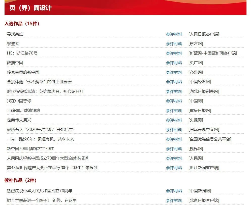Click source label [央广网]

point(196,63)
